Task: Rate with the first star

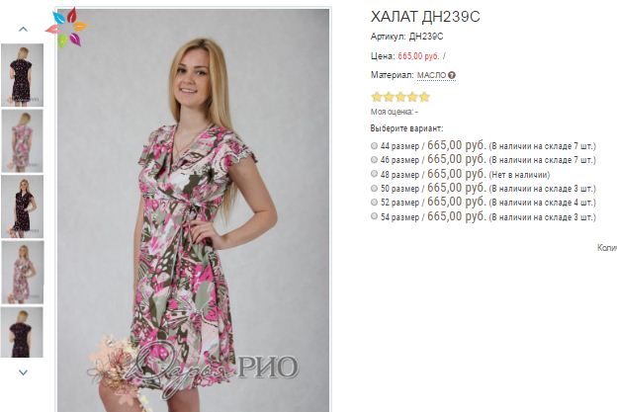Action: click(377, 97)
